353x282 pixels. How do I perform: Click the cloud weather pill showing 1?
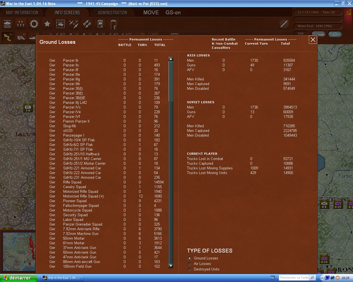click(335, 34)
